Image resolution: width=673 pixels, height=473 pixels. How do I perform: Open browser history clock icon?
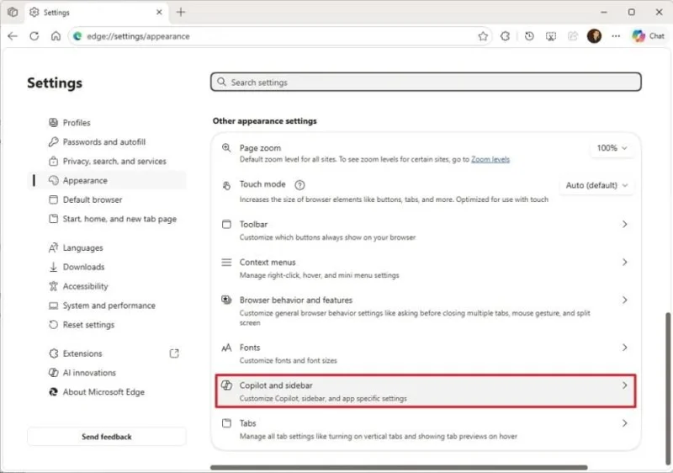point(529,36)
